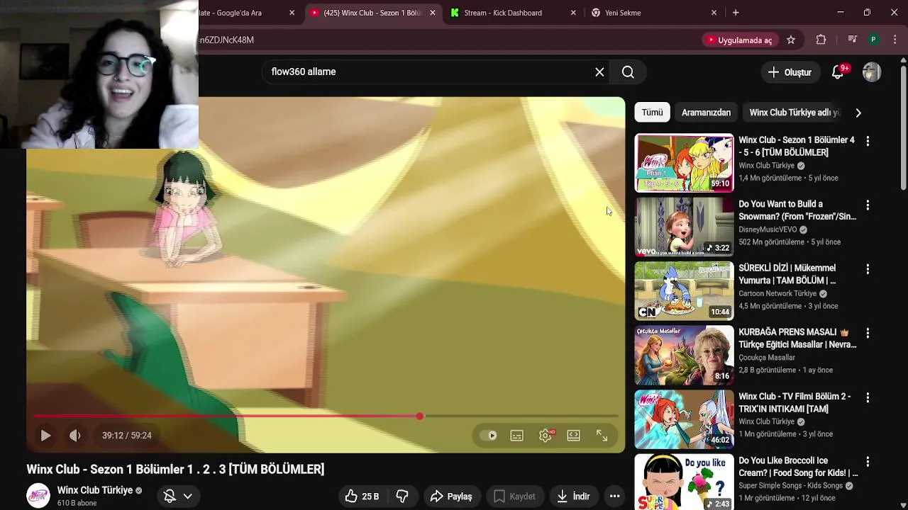
Task: Open options menu for Kurbağa Prens Masalı
Action: [868, 333]
